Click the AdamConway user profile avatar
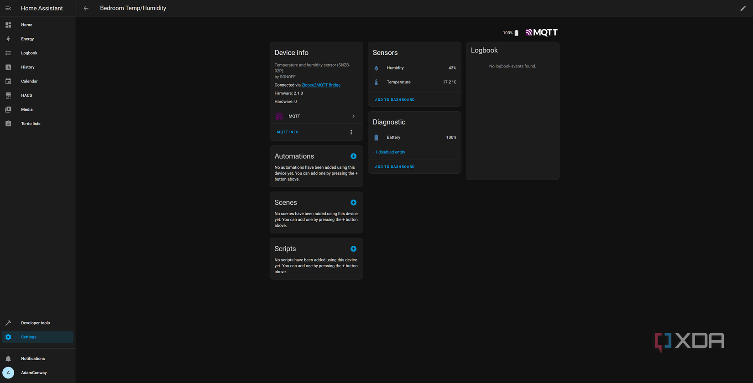This screenshot has height=383, width=753. [x=8, y=373]
